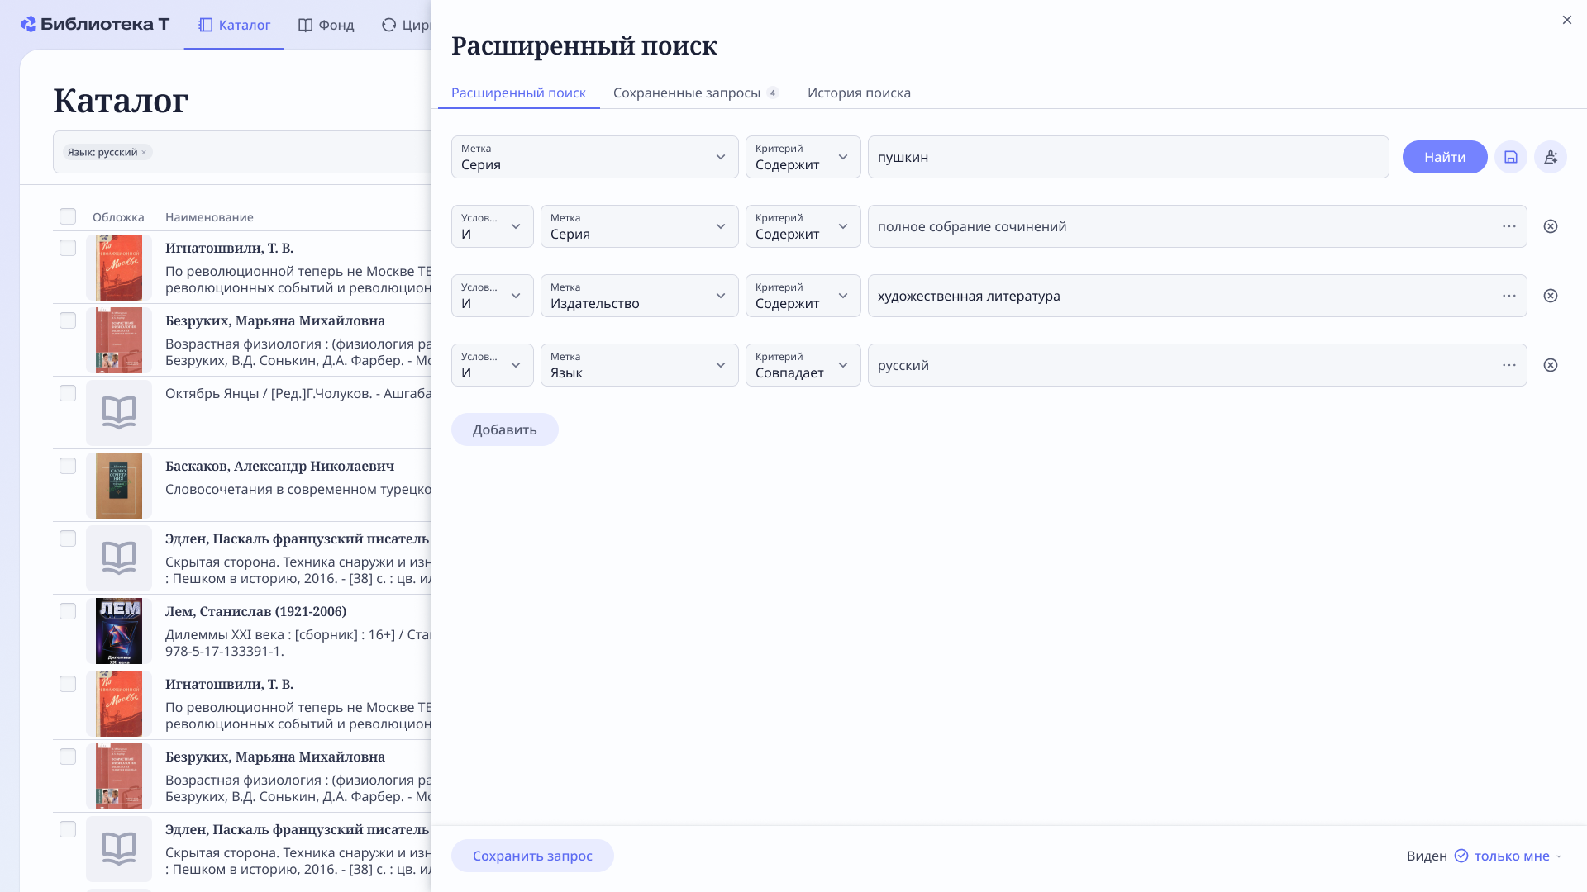
Task: Delete the 'русский' language condition row
Action: [1550, 365]
